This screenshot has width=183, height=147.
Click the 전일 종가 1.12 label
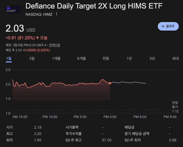tap(175, 107)
